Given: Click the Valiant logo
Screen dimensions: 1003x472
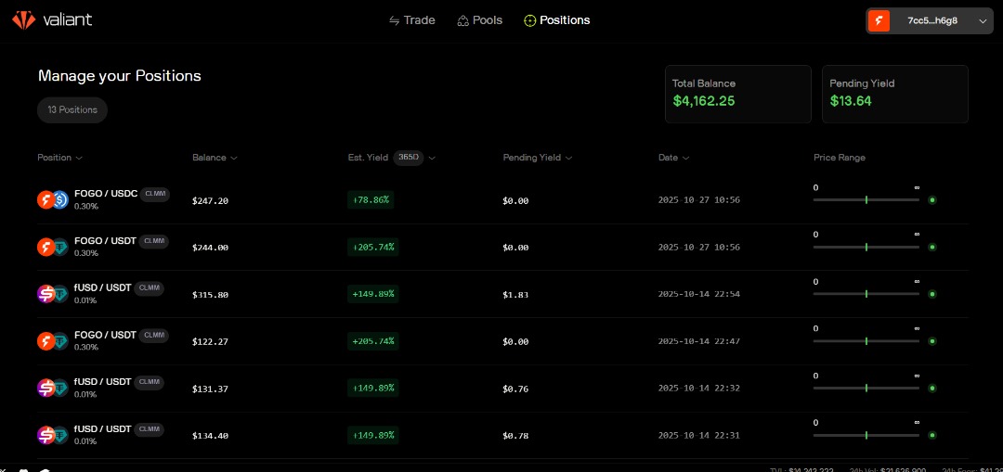Looking at the screenshot, I should [x=52, y=19].
